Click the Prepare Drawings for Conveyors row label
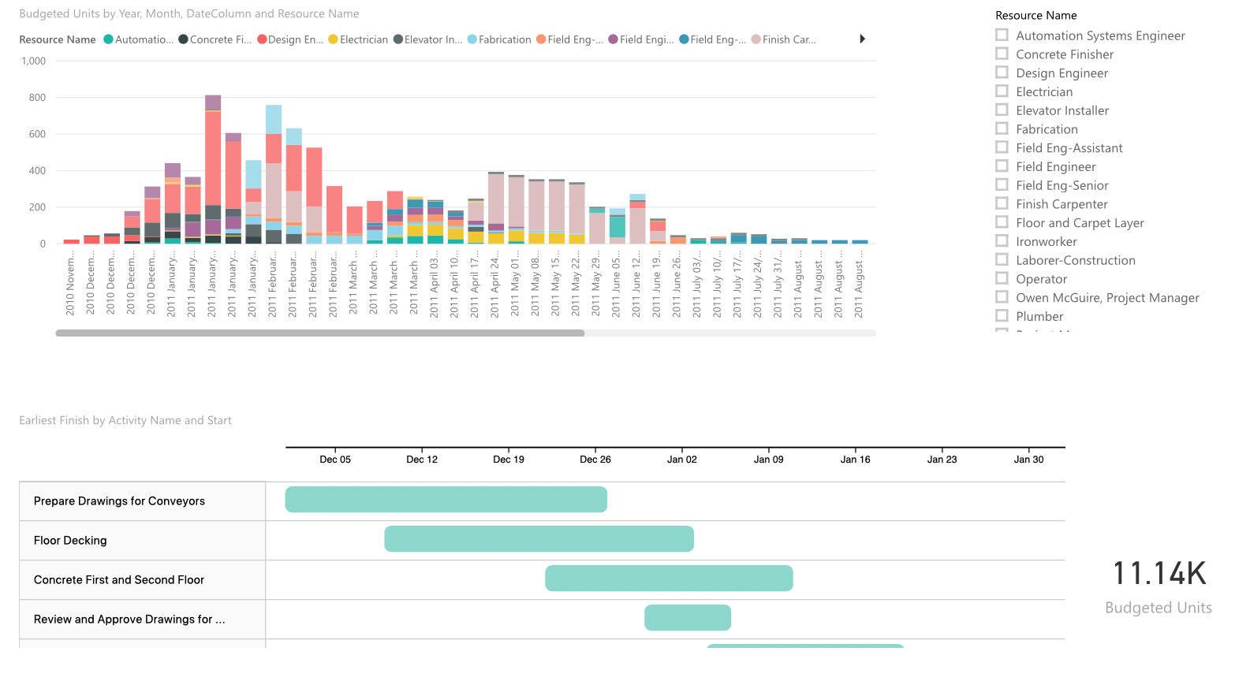Image resolution: width=1235 pixels, height=681 pixels. 119,501
